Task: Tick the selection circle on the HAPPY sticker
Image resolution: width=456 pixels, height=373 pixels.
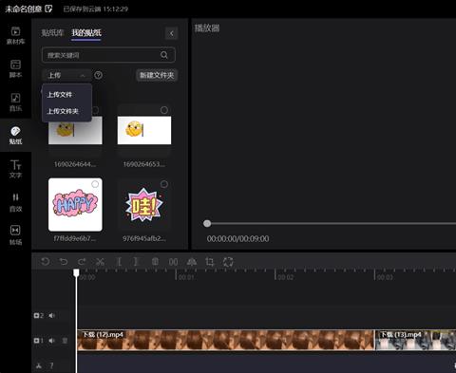Action: 95,184
